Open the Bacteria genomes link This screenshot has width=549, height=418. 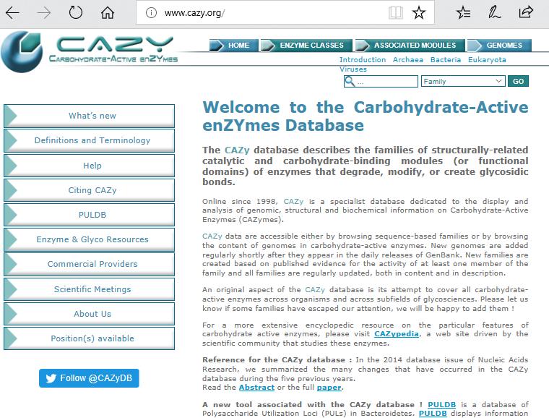tap(446, 59)
